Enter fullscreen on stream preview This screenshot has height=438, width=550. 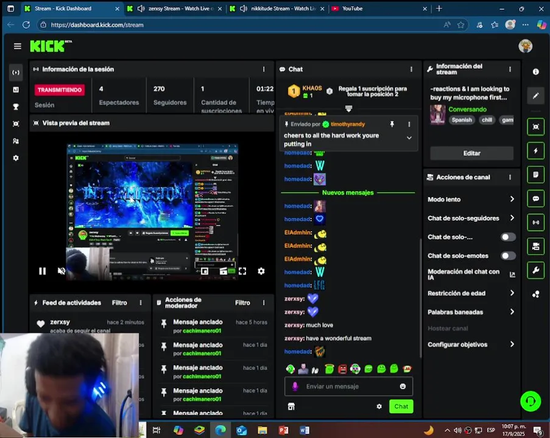pyautogui.click(x=242, y=271)
